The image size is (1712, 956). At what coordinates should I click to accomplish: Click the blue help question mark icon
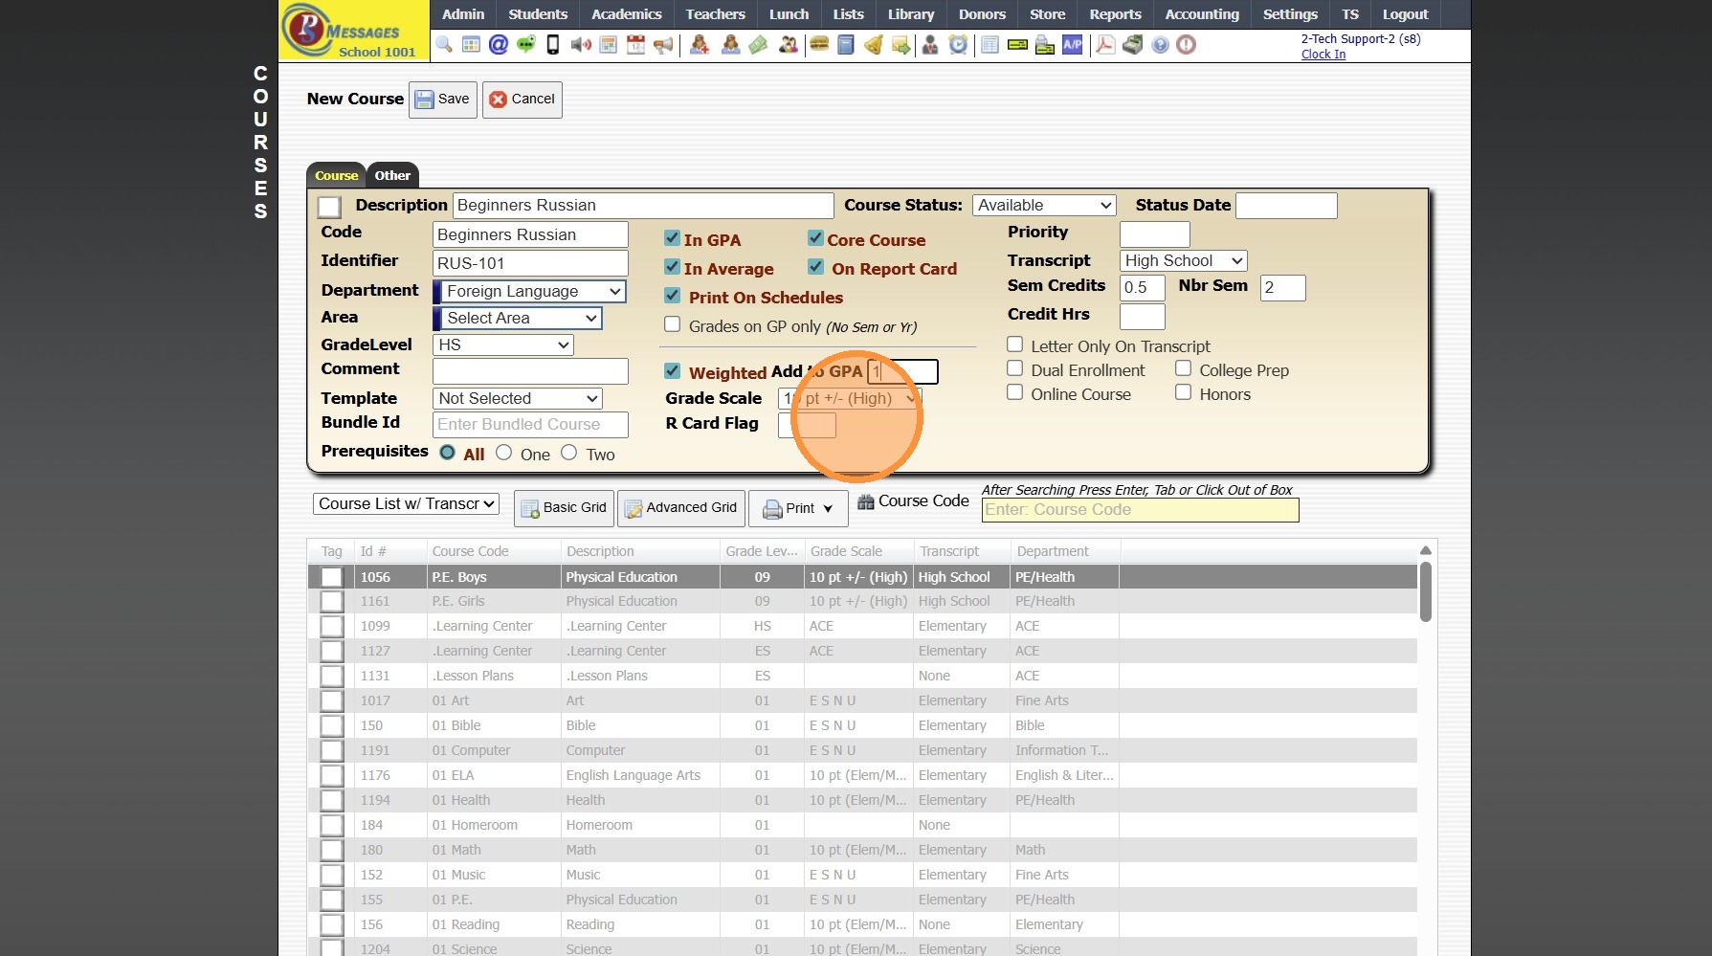click(1160, 44)
